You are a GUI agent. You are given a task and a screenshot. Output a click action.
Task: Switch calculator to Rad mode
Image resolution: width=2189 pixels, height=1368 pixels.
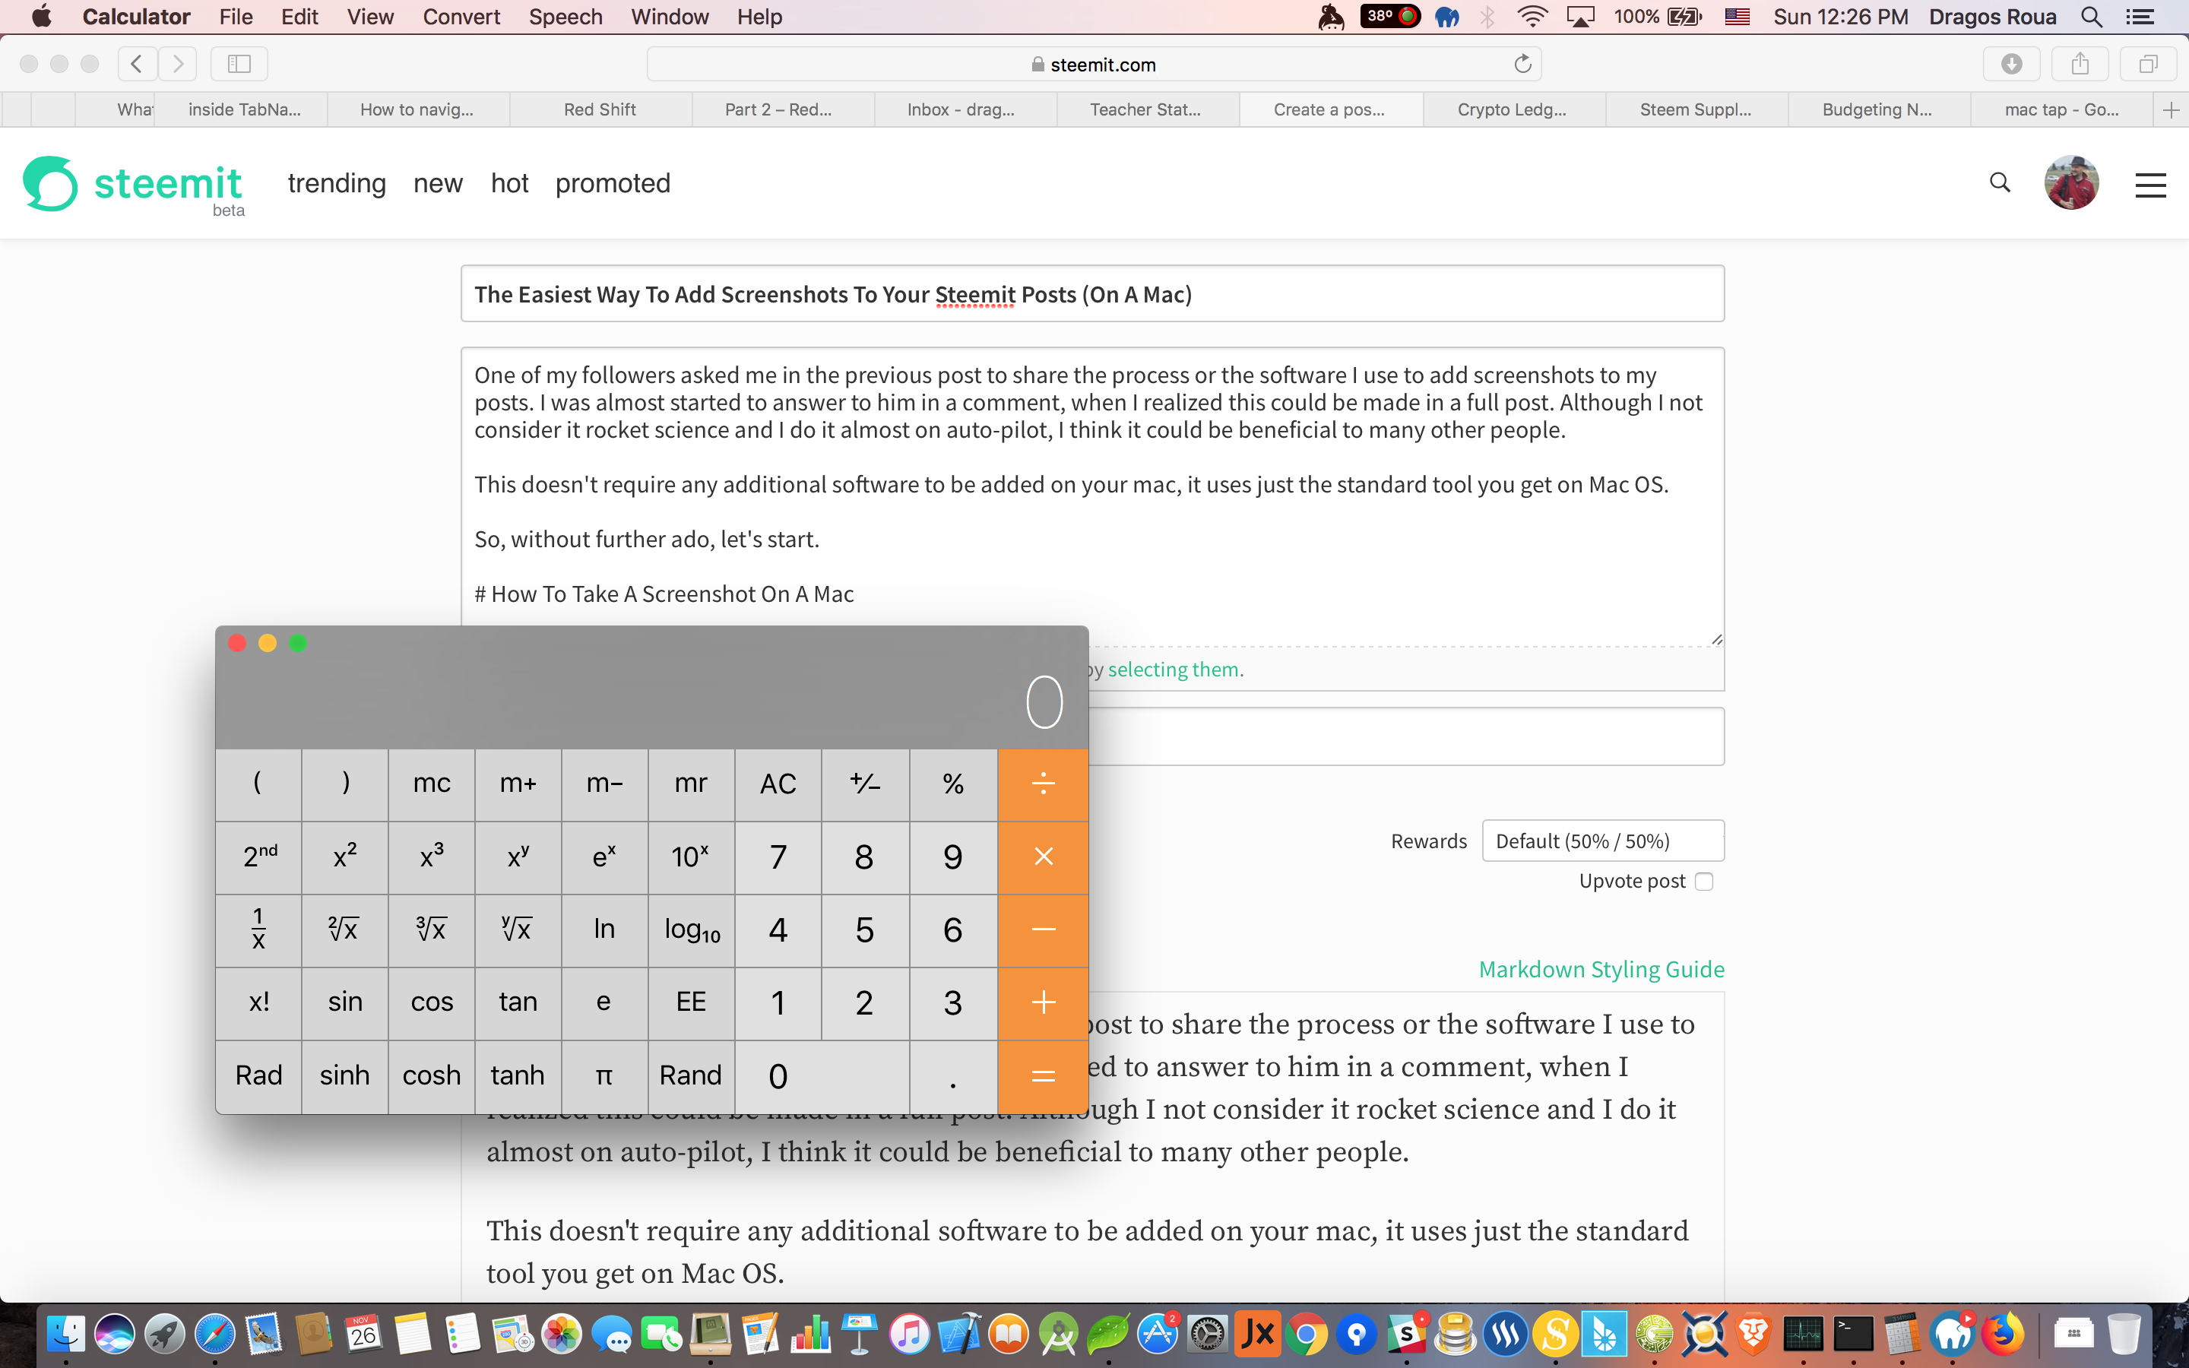tap(258, 1075)
